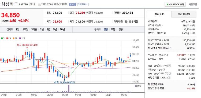Image resolution: width=201 pixels, height=98 pixels.
Task: Click the 36,965 price axis label
Action: 136,41
